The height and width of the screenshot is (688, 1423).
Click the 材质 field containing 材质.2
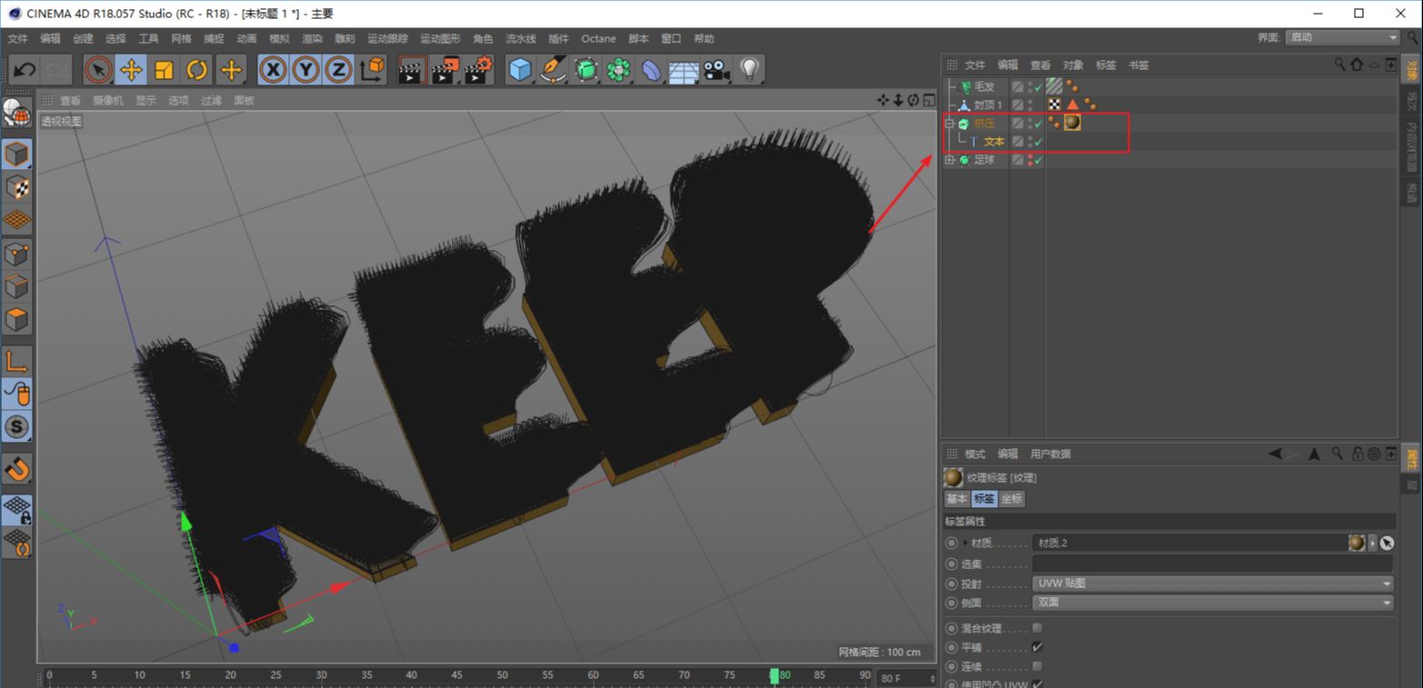(x=1192, y=543)
